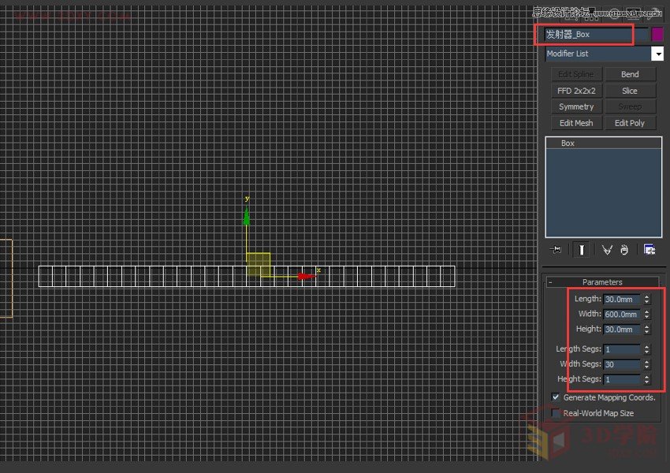This screenshot has width=670, height=473.
Task: Open the Modifier List dropdown
Action: click(x=657, y=54)
